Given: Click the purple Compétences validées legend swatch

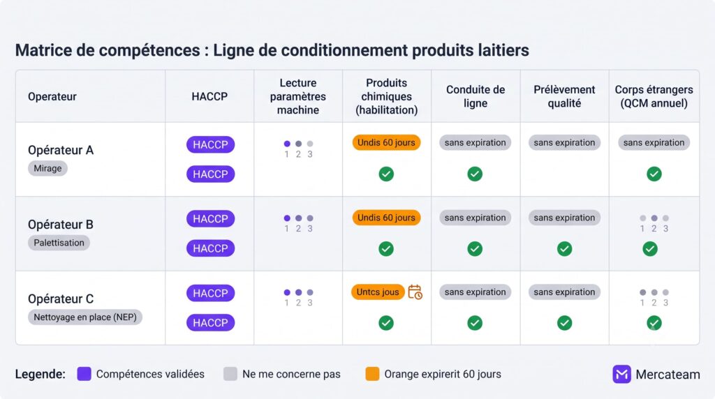Looking at the screenshot, I should 84,374.
